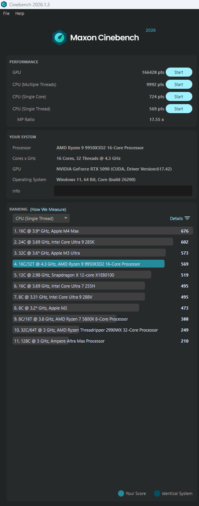Image resolution: width=199 pixels, height=506 pixels.
Task: Click the single thread score 569 pts
Action: pos(157,109)
